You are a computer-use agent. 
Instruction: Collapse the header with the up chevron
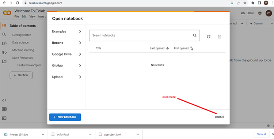tap(271, 24)
